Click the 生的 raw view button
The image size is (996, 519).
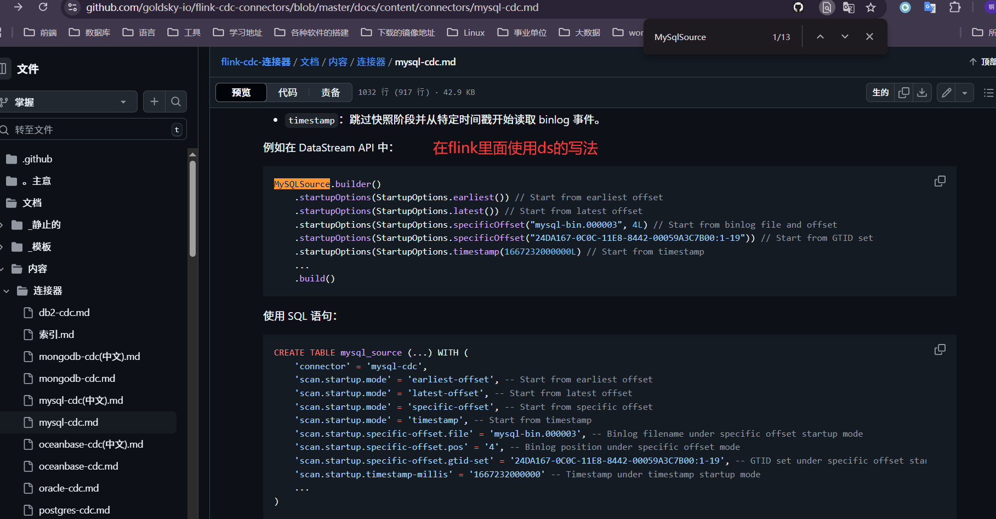tap(880, 92)
